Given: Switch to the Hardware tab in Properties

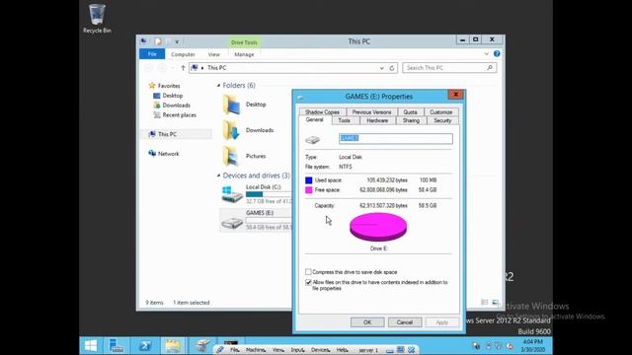Looking at the screenshot, I should tap(377, 120).
